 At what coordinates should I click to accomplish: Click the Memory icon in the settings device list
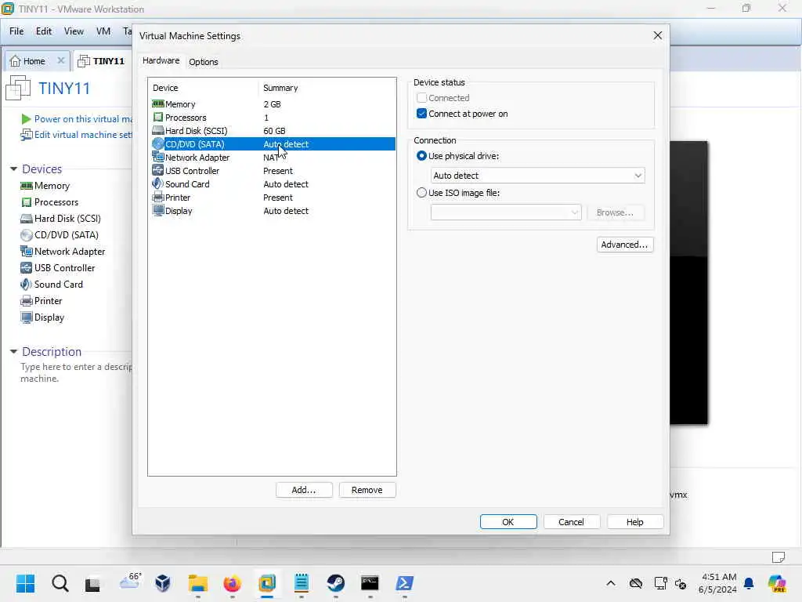[x=158, y=104]
